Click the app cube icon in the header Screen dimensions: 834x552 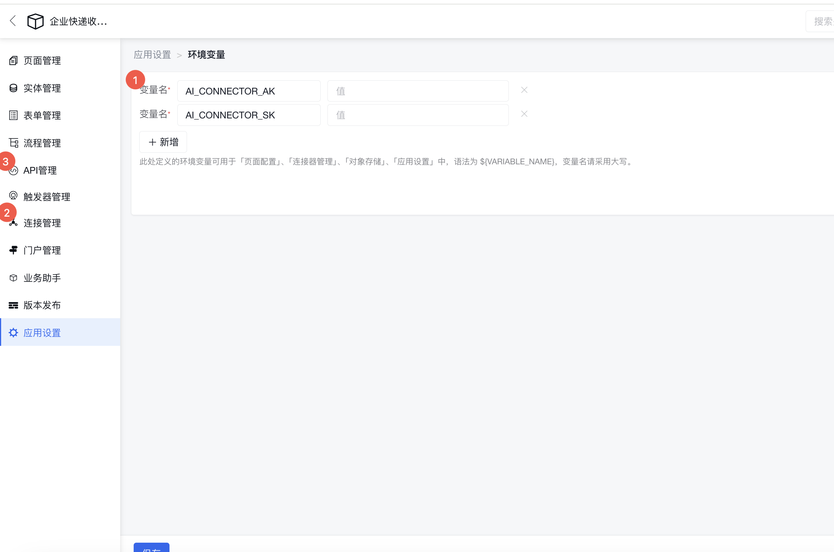click(35, 21)
